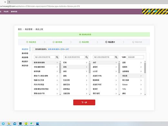Click 台灯 link in current selection path
The image size is (168, 126).
click(67, 49)
